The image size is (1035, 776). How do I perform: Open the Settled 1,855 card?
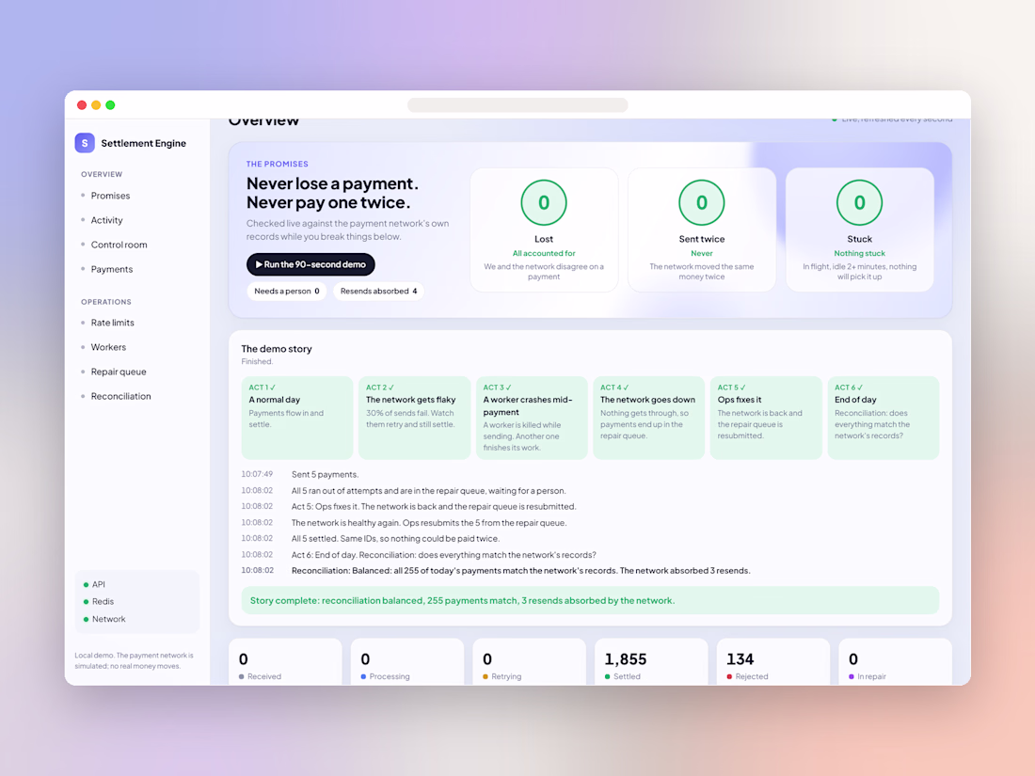[x=651, y=661]
